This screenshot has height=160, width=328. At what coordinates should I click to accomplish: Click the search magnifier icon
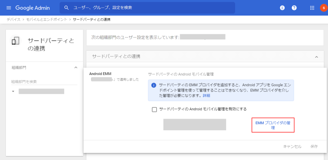click(67, 8)
